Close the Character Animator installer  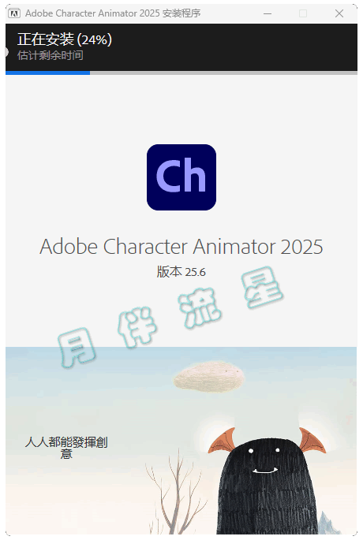tap(339, 13)
